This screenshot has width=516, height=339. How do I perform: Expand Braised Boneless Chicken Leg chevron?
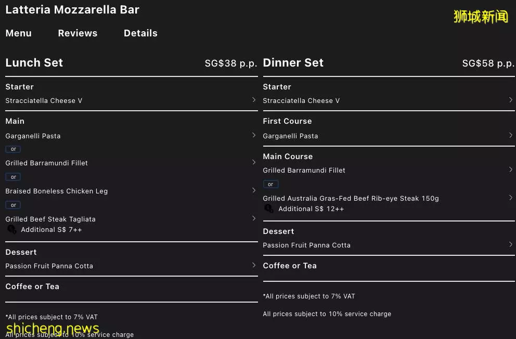coord(254,190)
